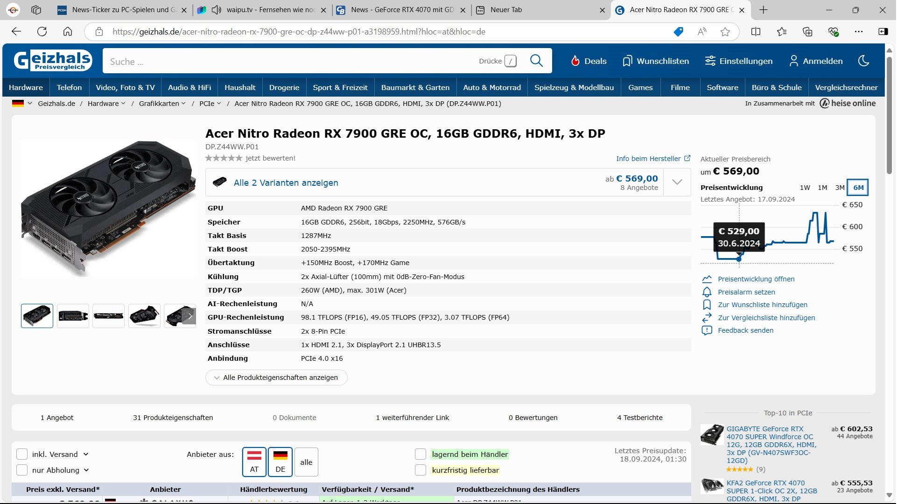The height and width of the screenshot is (504, 897).
Task: Expand Alle Produkteigenschaften anzeigen
Action: (276, 378)
